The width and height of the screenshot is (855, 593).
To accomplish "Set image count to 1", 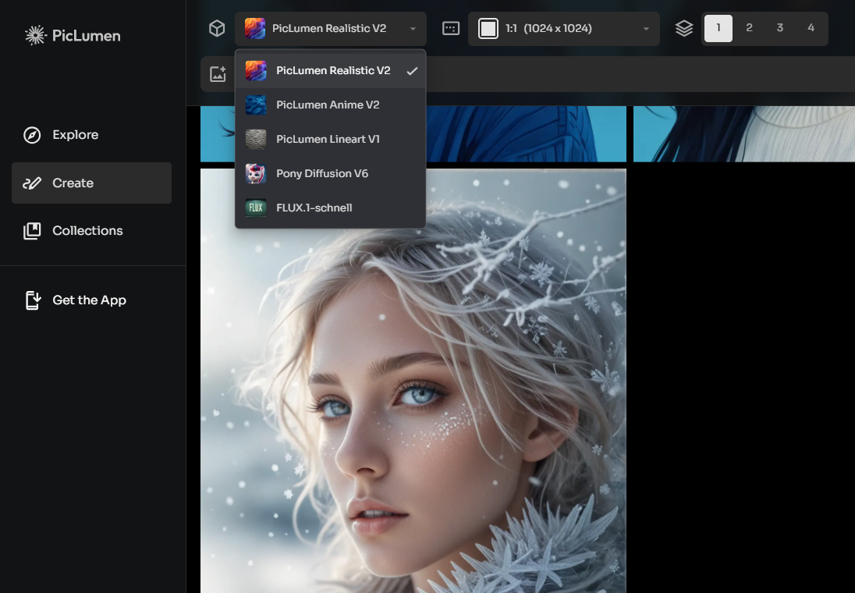I will click(x=718, y=28).
